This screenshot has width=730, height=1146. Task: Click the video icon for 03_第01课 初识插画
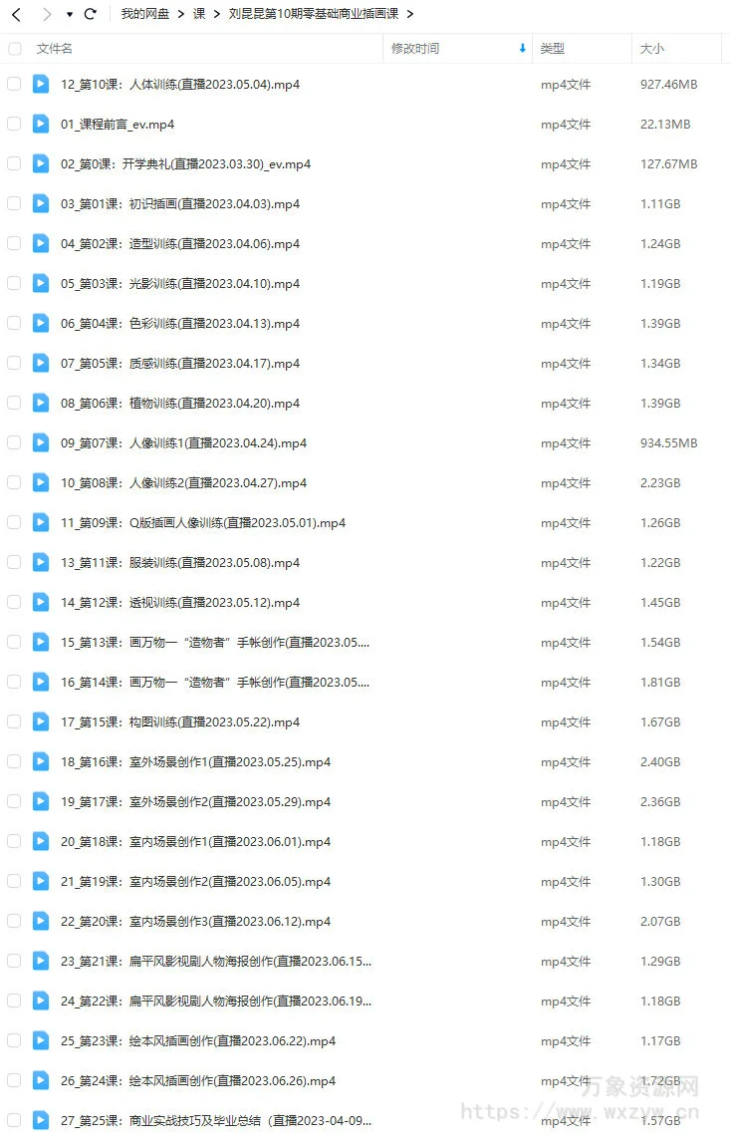tap(41, 203)
